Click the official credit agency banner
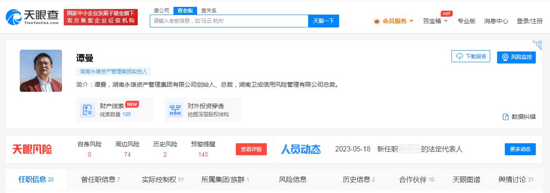The image size is (550, 193). coord(101,17)
